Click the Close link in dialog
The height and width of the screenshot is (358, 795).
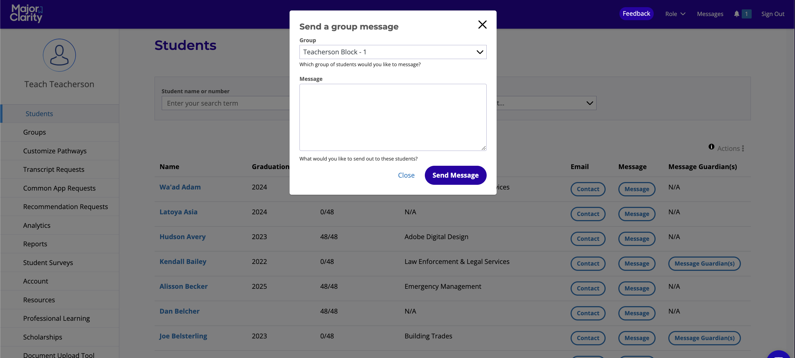click(406, 175)
